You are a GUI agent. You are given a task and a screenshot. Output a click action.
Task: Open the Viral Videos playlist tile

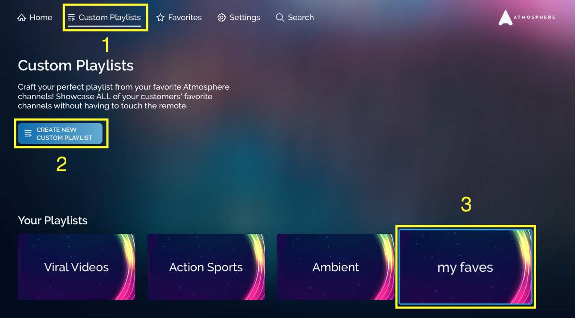coord(76,267)
